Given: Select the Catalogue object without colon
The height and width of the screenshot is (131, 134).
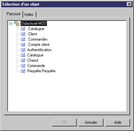Looking at the screenshot, I should 35,55.
